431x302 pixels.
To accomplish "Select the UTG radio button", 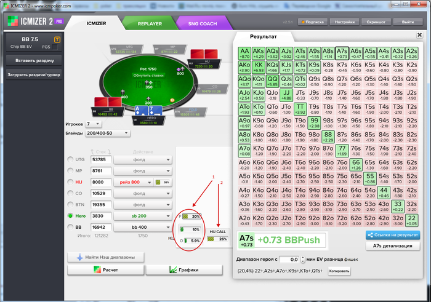I will point(70,159).
